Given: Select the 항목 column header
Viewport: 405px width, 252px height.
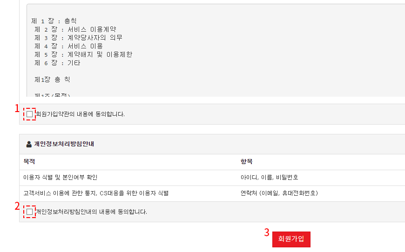Looking at the screenshot, I should [x=246, y=162].
